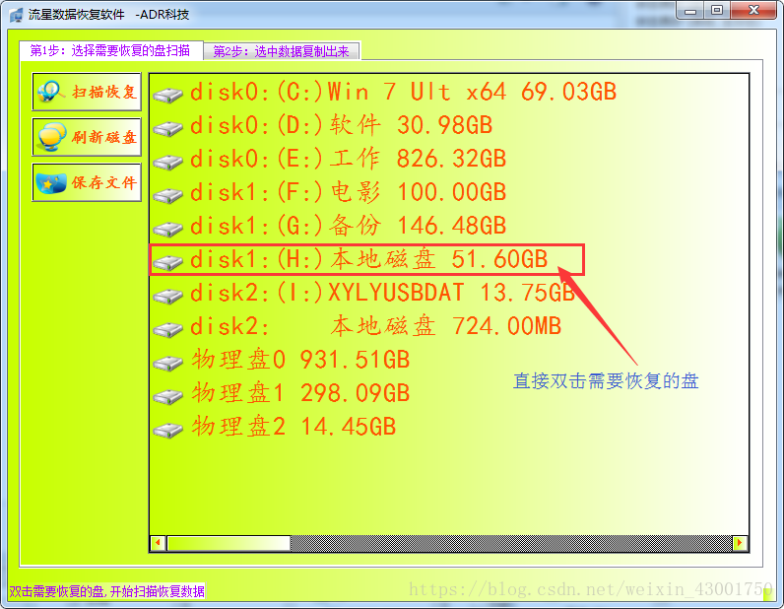Click the drive icon beside disk1 (H:) 本地磁盘
This screenshot has height=609, width=784.
pyautogui.click(x=168, y=262)
